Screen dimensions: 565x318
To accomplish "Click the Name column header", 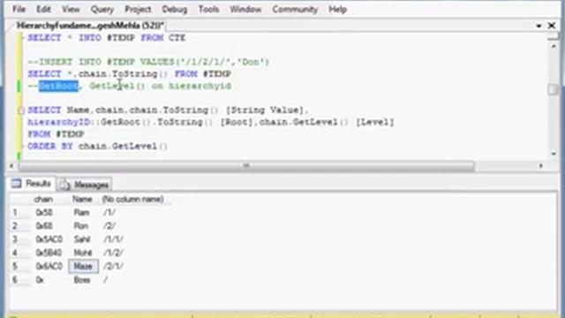I will pos(82,200).
